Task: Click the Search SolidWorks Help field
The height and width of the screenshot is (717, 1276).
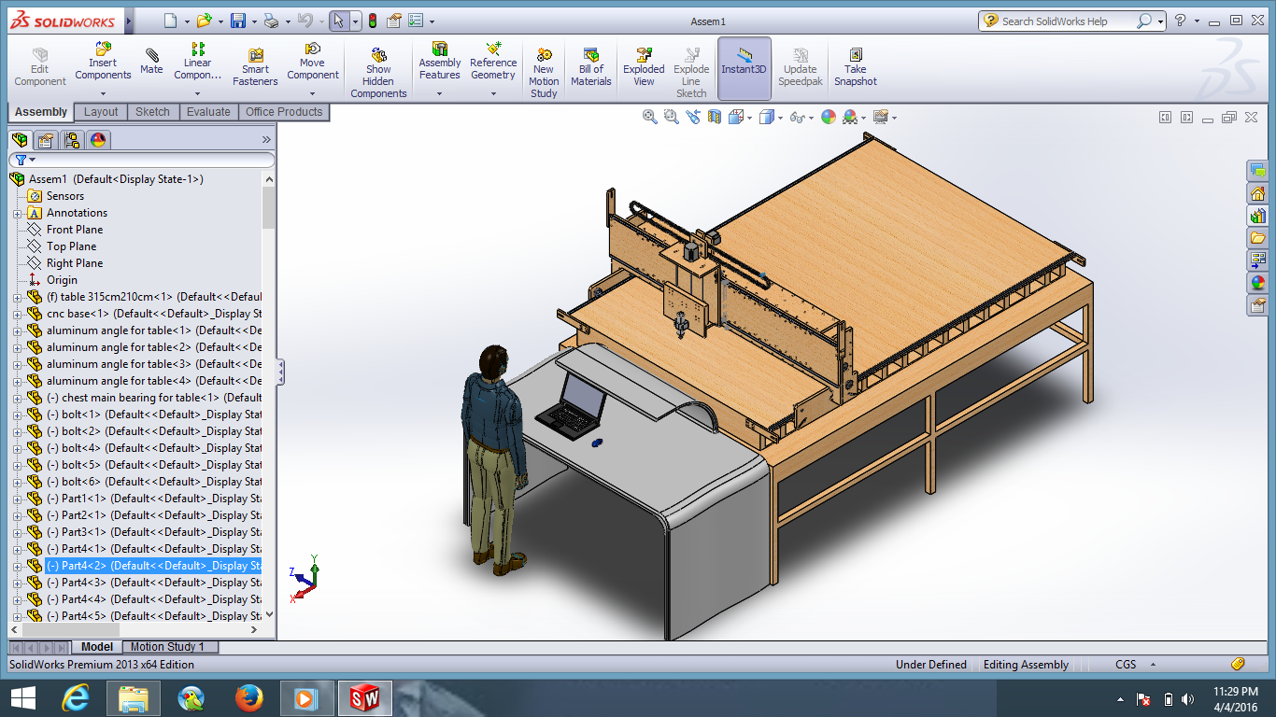Action: pos(1067,21)
